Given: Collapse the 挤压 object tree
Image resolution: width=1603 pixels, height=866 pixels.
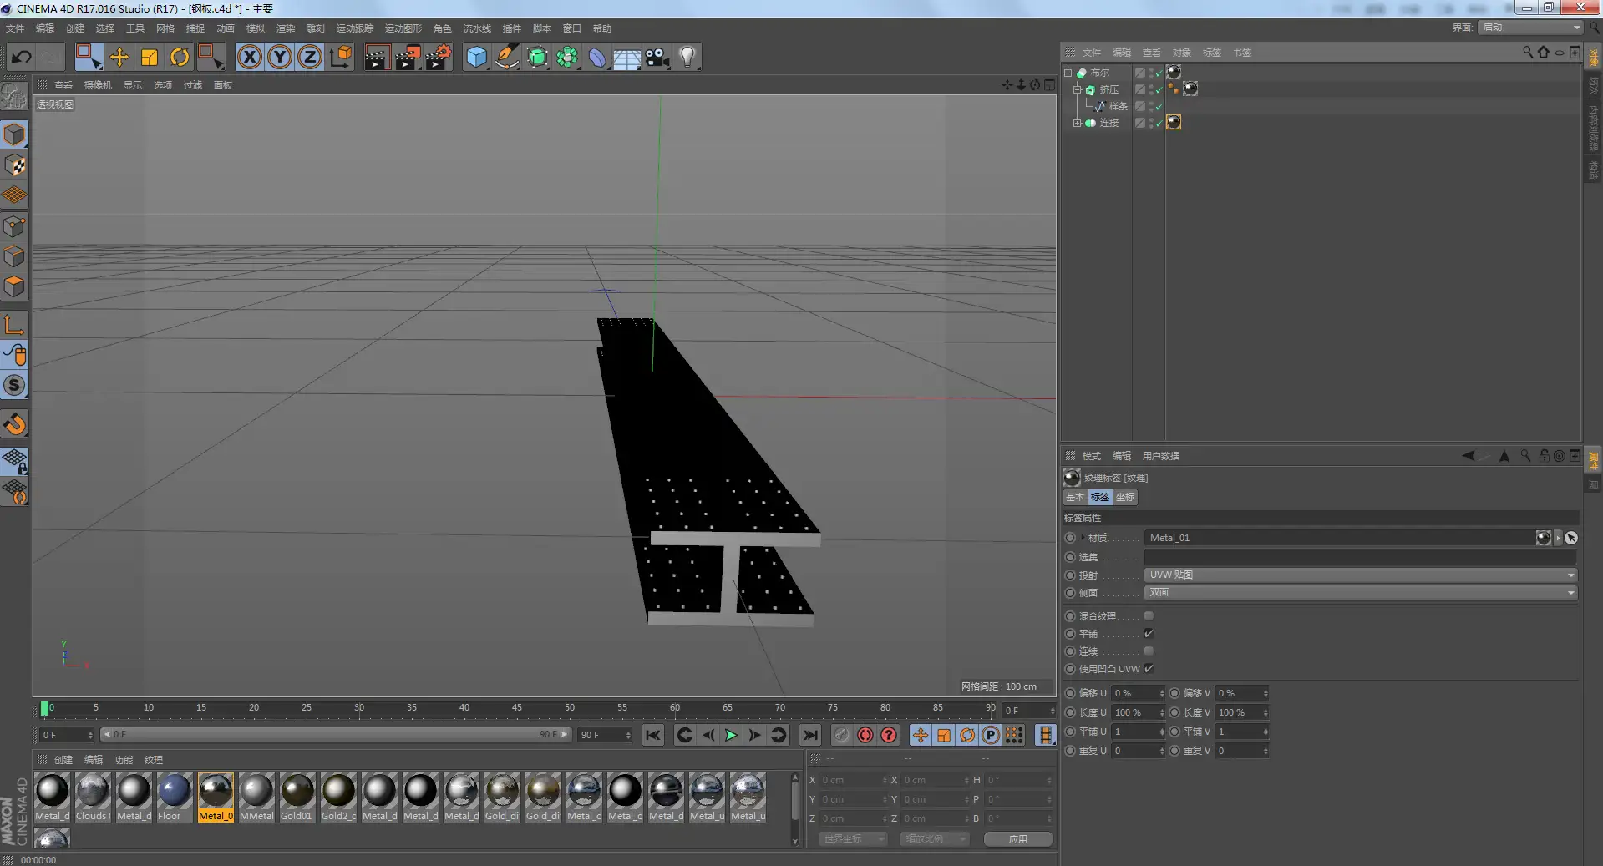Looking at the screenshot, I should click(1078, 89).
